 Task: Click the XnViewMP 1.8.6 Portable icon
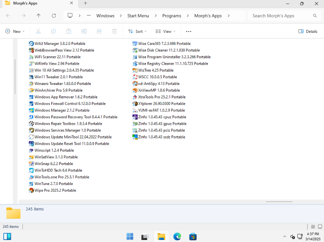pos(135,90)
